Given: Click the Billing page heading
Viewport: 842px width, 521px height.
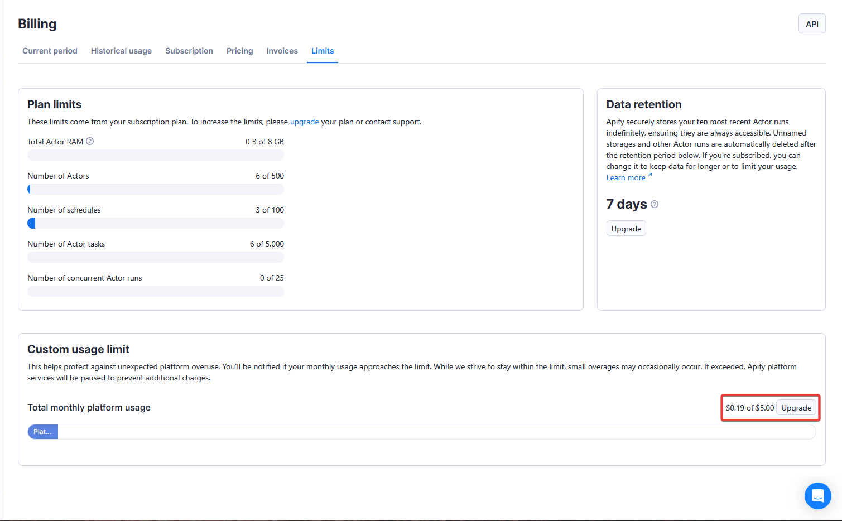Looking at the screenshot, I should [37, 23].
